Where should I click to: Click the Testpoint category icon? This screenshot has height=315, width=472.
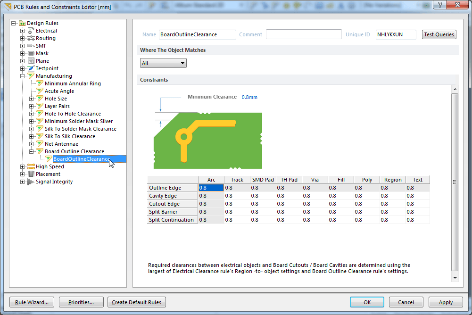click(x=31, y=68)
